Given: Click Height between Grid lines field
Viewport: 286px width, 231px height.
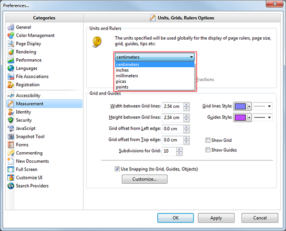Looking at the screenshot, I should (x=173, y=117).
